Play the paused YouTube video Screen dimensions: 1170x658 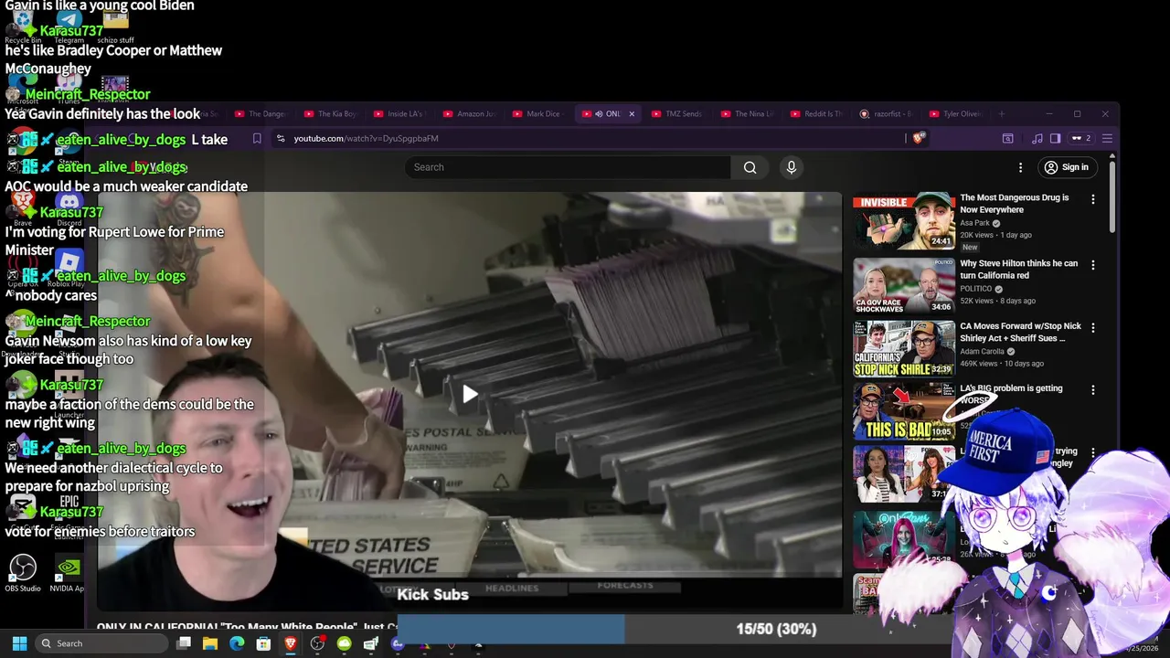(470, 394)
